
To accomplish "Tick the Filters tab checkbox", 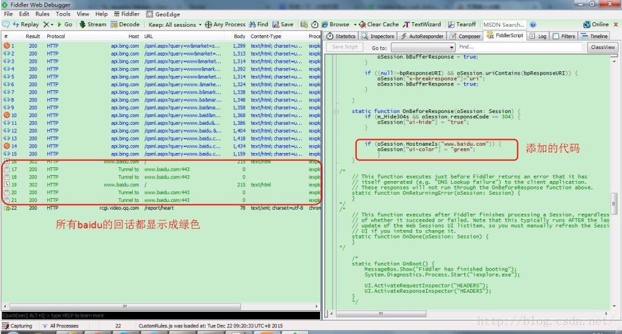I will (x=556, y=36).
